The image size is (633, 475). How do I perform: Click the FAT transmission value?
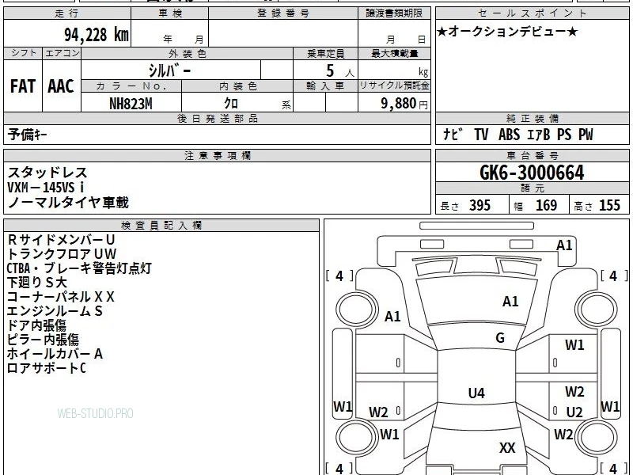click(23, 86)
